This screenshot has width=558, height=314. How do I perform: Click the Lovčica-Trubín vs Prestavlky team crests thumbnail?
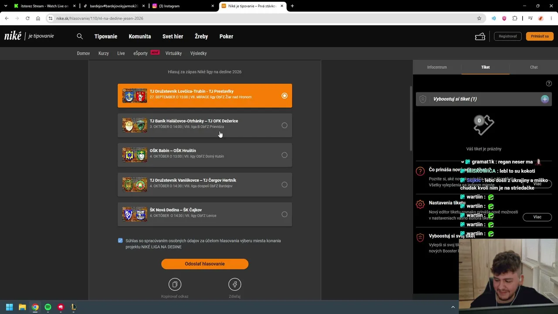tap(135, 96)
